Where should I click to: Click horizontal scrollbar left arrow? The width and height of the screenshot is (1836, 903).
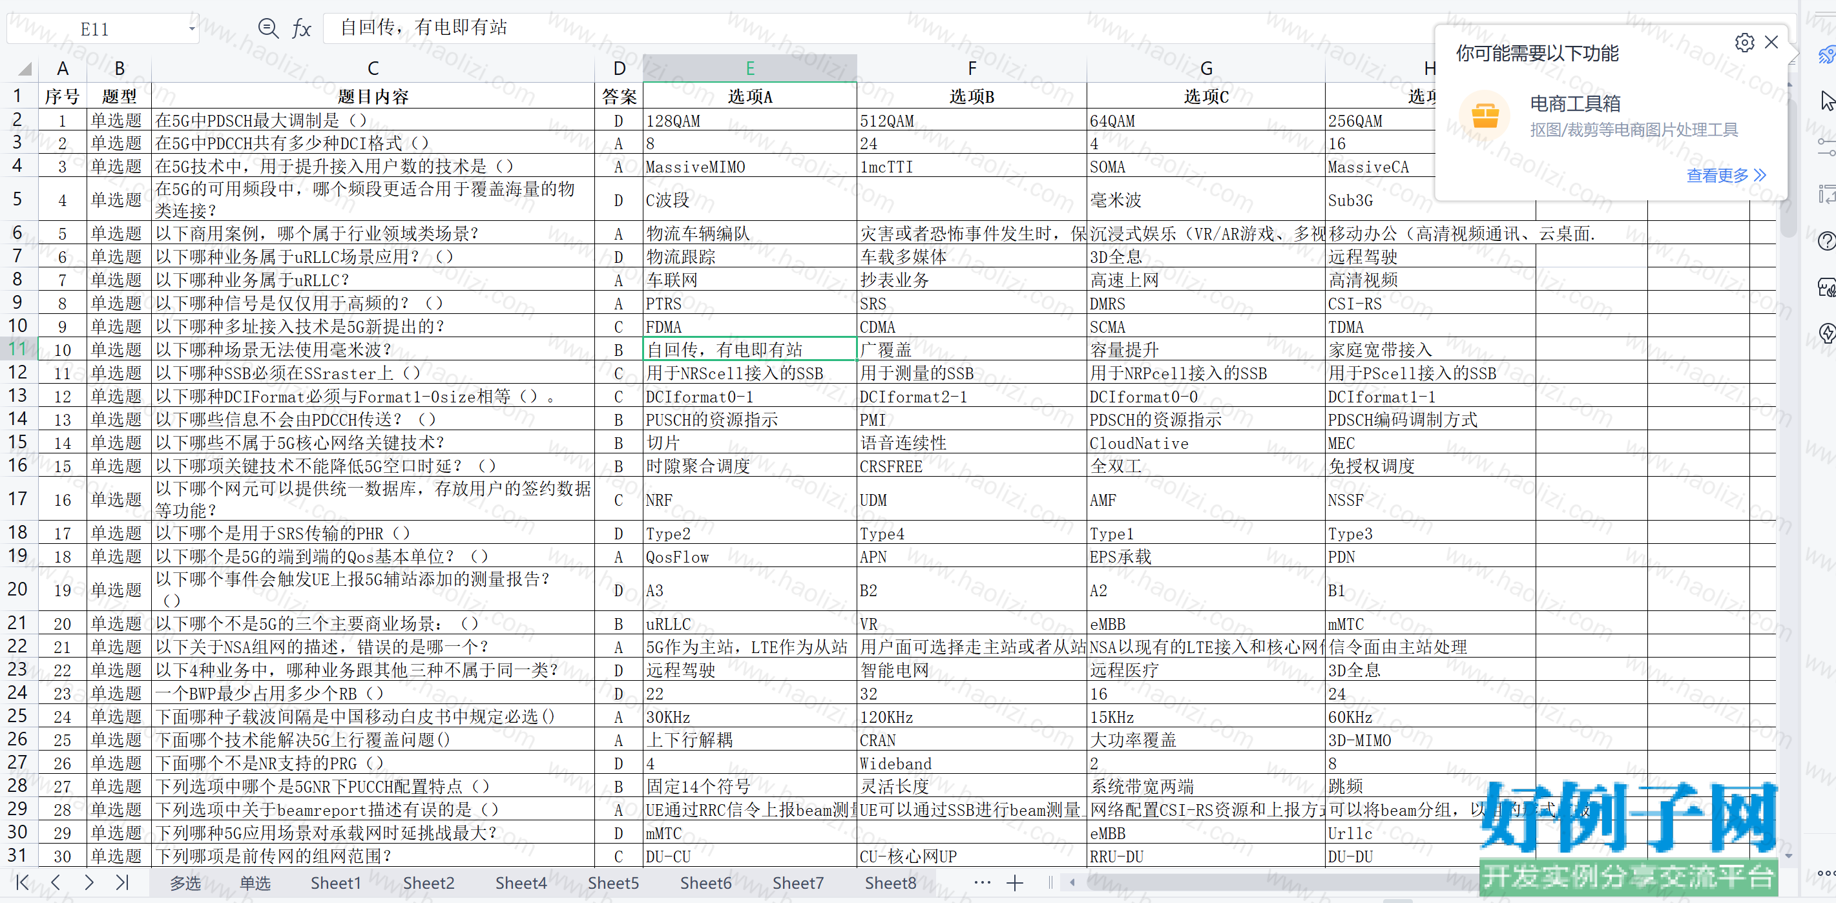pyautogui.click(x=1072, y=882)
